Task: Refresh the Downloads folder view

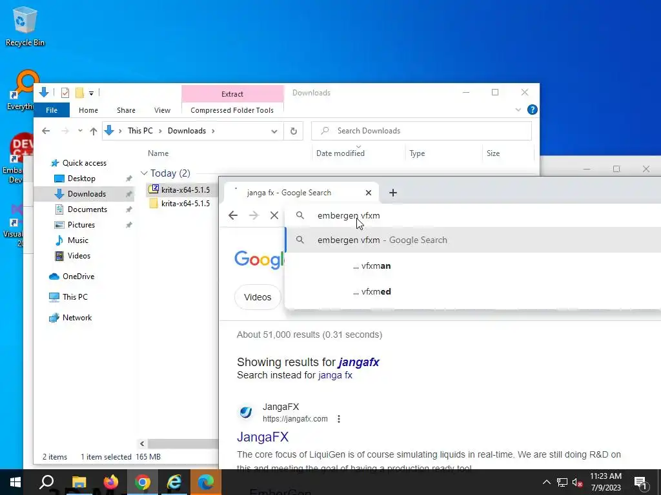Action: coord(294,131)
